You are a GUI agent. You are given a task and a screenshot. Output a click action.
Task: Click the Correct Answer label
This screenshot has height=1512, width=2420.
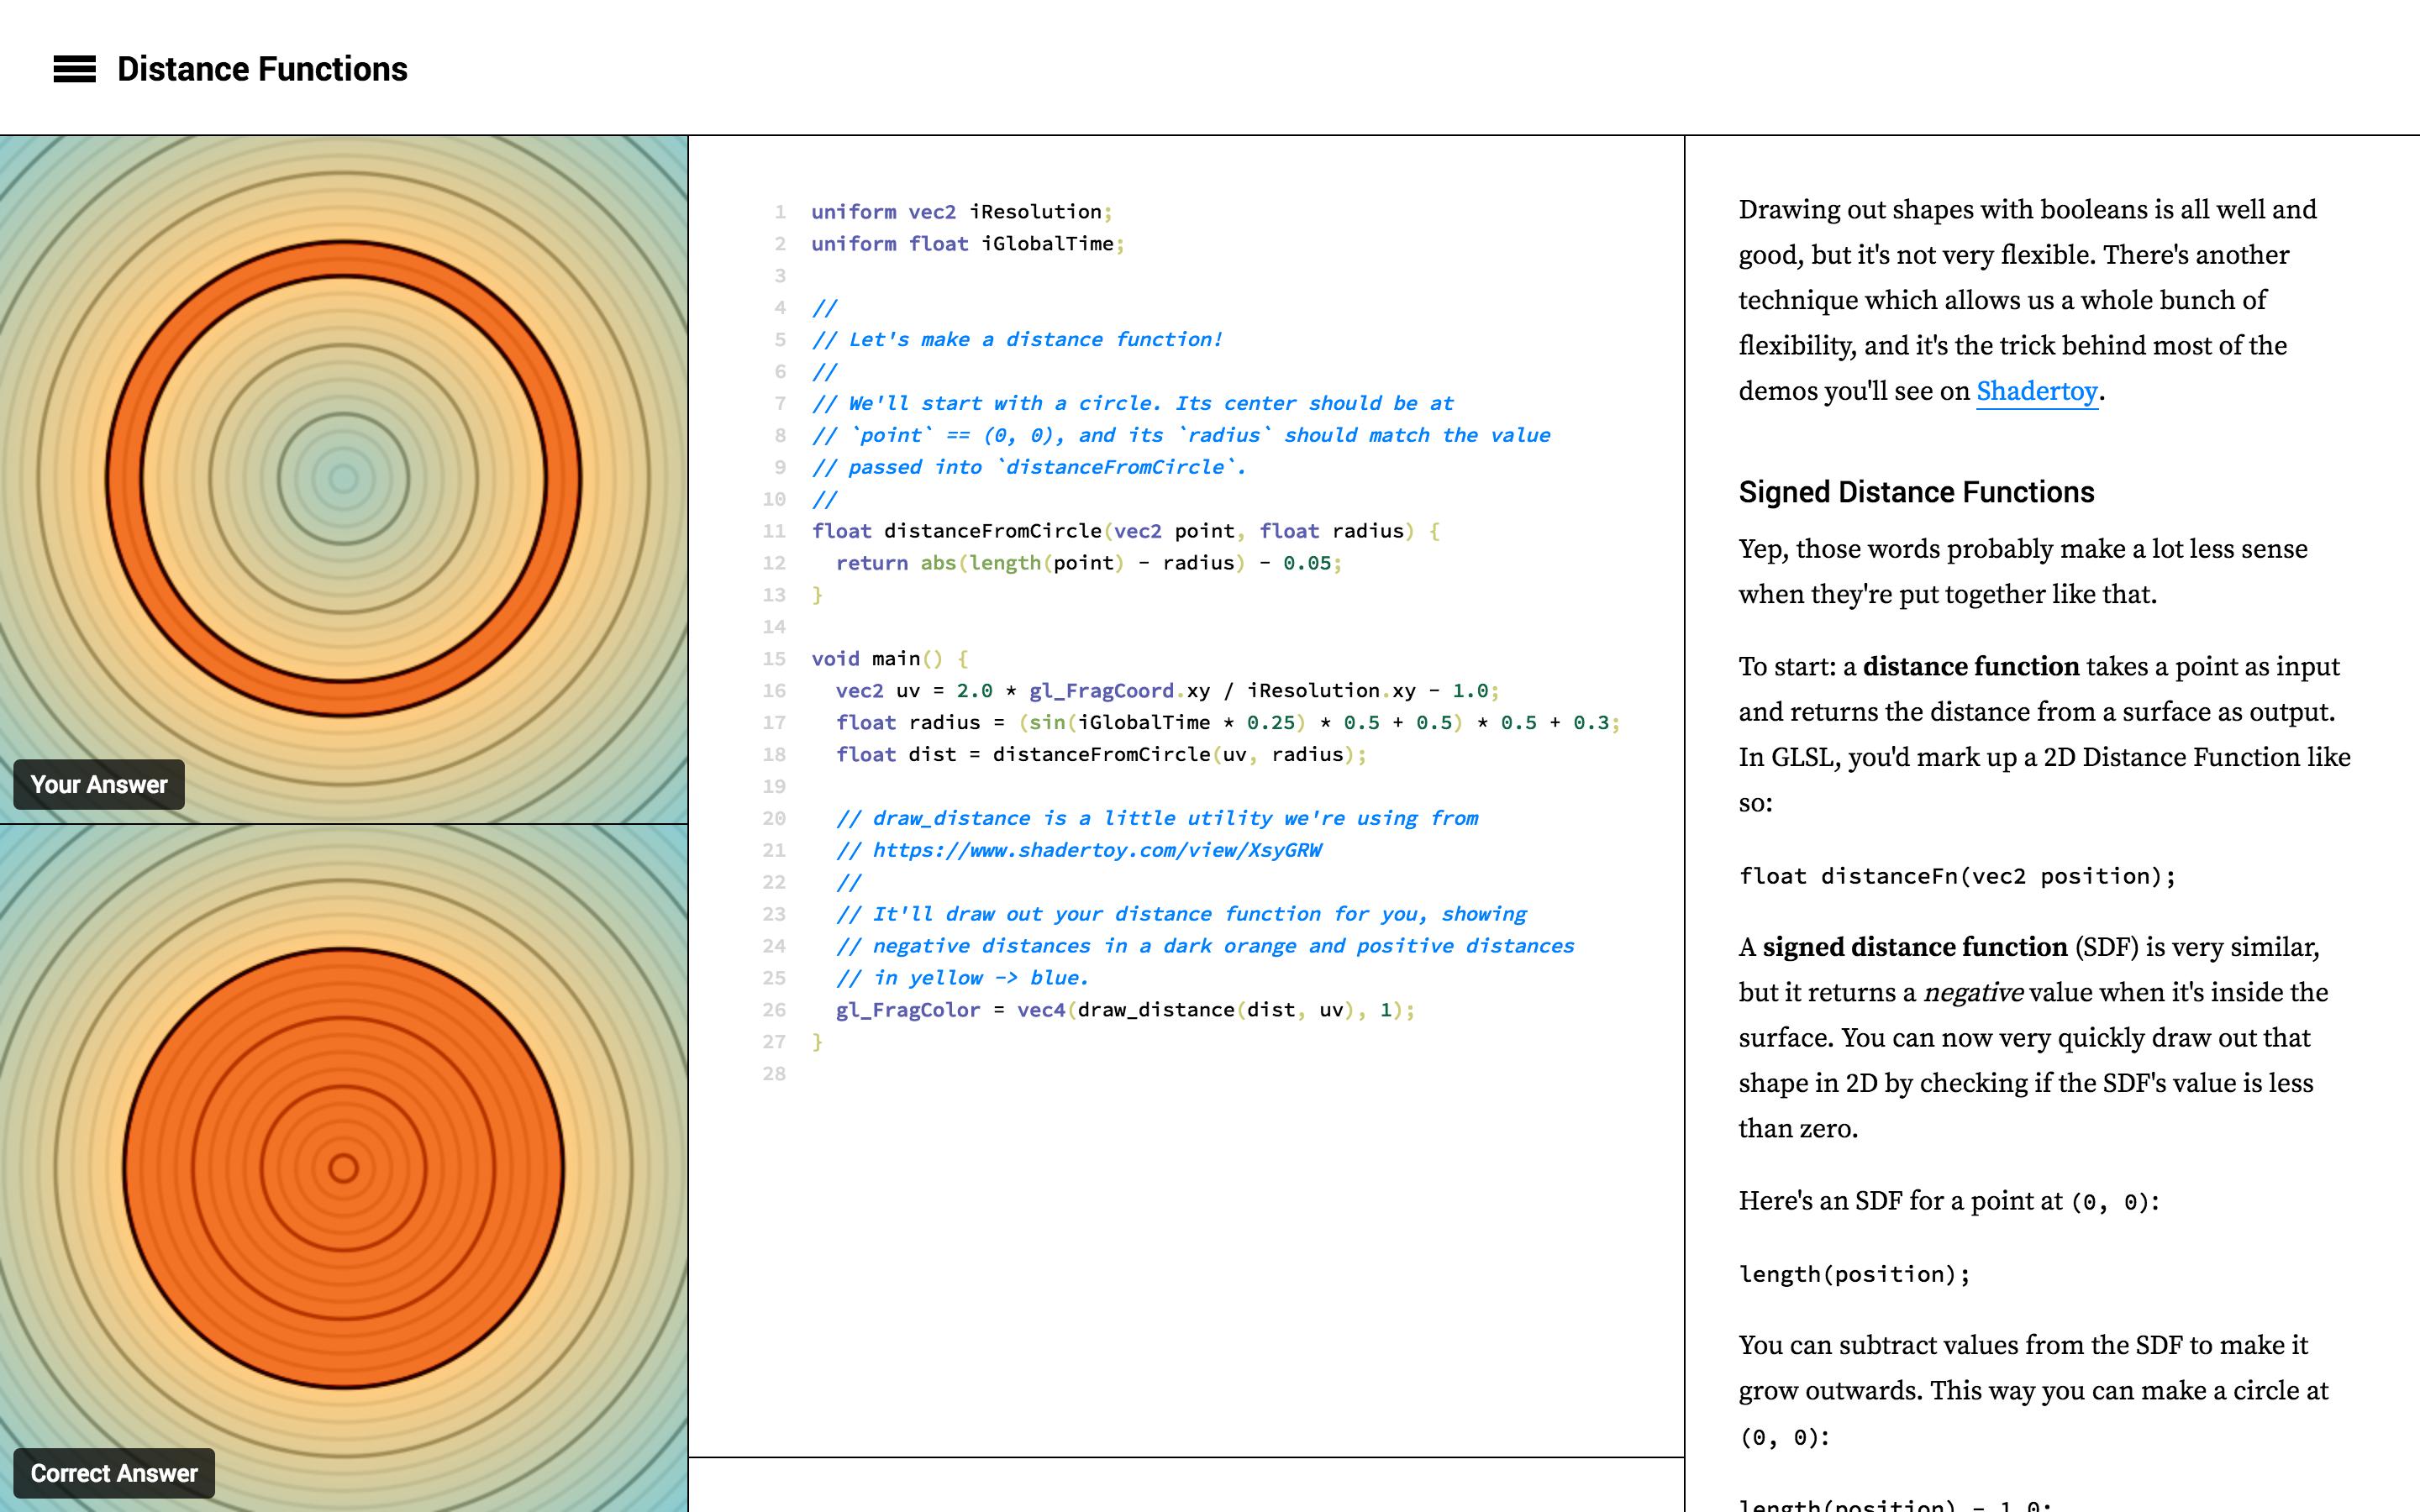click(114, 1473)
